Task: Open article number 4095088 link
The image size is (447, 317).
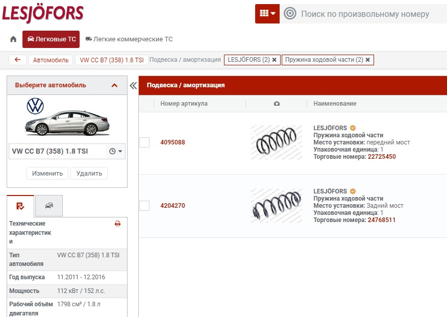Action: (173, 142)
